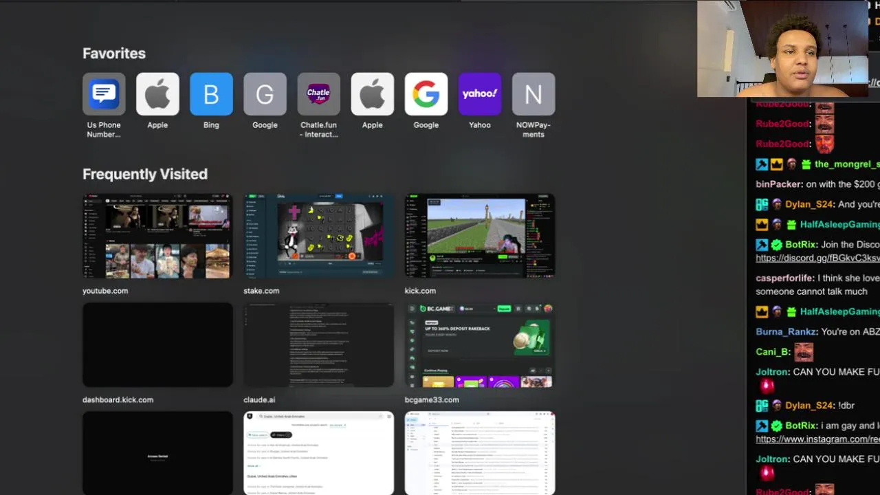Click the bcgame33.com label
This screenshot has width=880, height=495.
point(432,399)
